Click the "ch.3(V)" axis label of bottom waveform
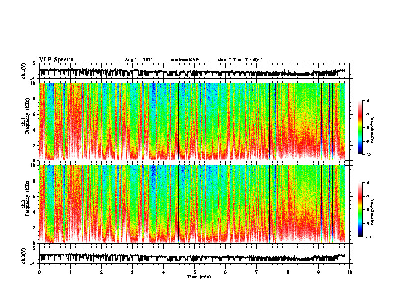The width and height of the screenshot is (394, 305). click(24, 256)
